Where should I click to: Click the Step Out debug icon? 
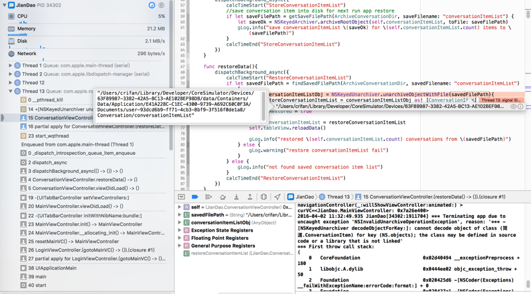tap(250, 197)
